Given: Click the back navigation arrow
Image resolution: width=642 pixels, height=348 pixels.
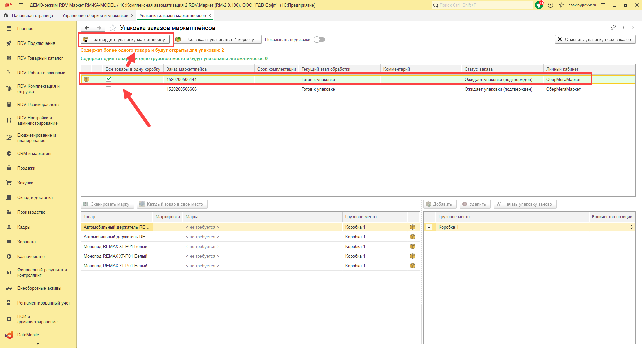Looking at the screenshot, I should tap(87, 28).
